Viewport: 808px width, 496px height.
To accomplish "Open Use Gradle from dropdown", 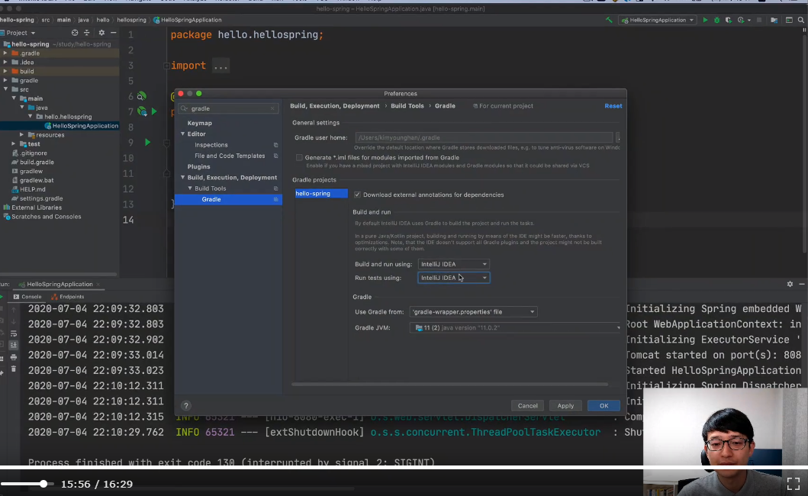I will coord(473,312).
